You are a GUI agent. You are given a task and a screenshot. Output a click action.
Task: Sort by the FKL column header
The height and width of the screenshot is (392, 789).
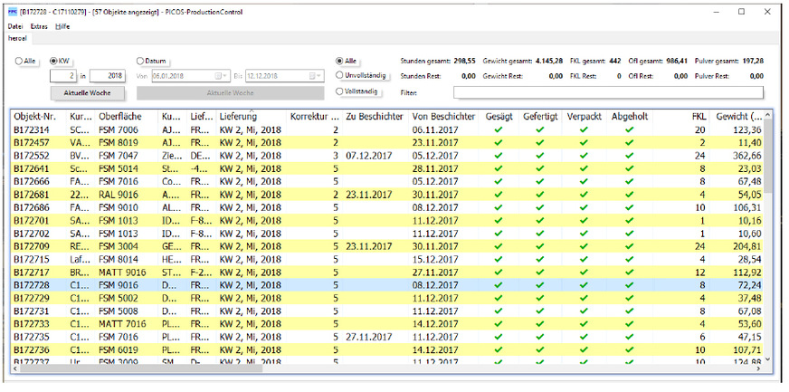[699, 117]
